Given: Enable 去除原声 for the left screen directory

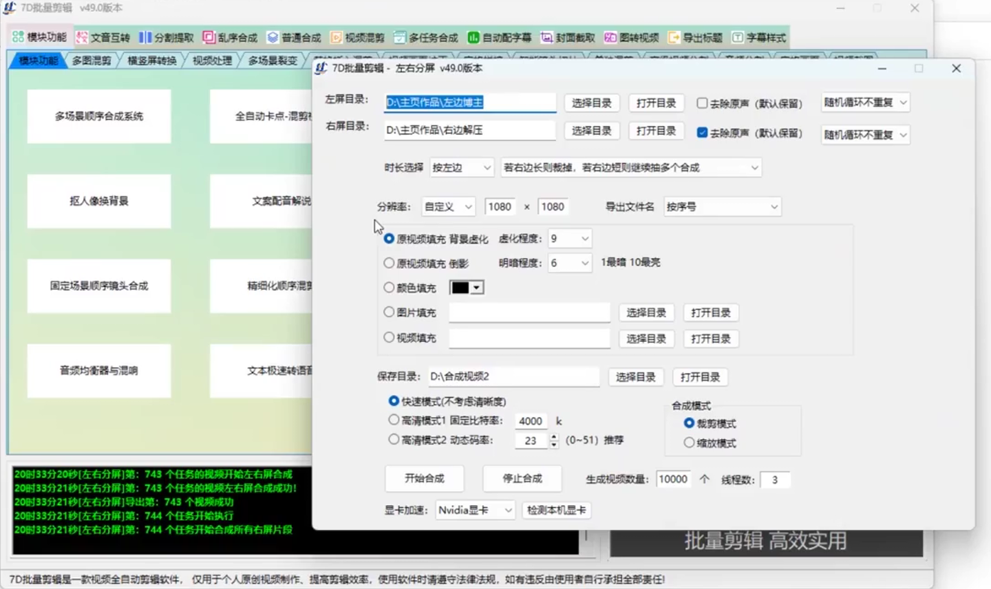Looking at the screenshot, I should 703,102.
